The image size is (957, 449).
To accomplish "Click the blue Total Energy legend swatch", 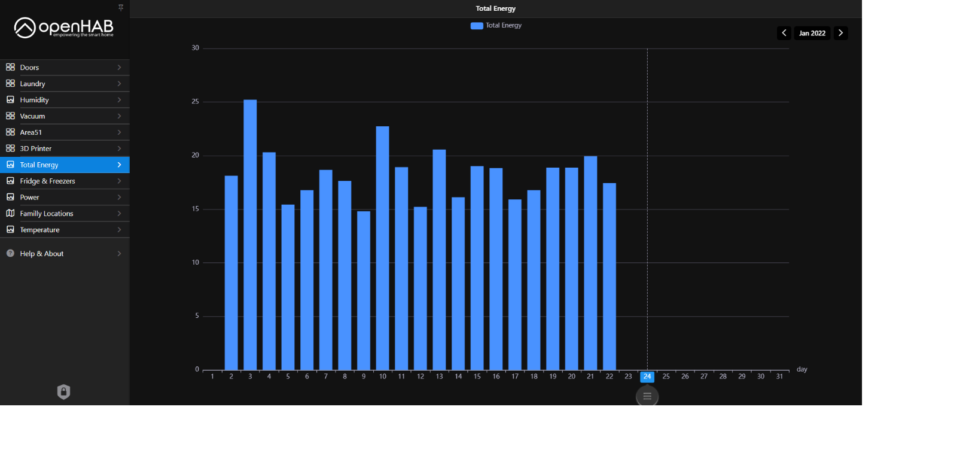I will pos(477,25).
